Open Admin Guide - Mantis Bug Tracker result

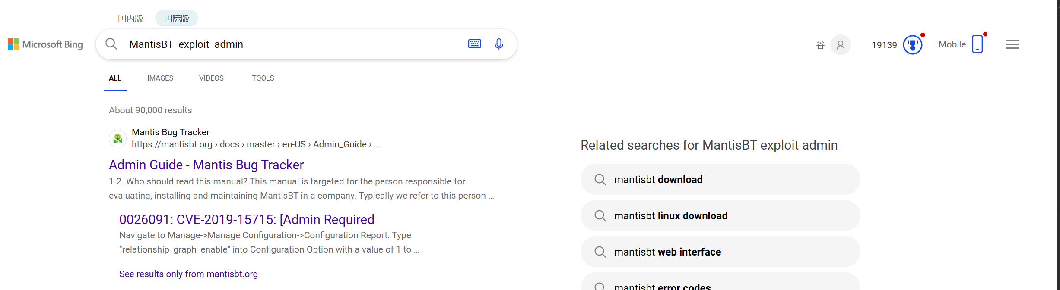click(x=206, y=165)
